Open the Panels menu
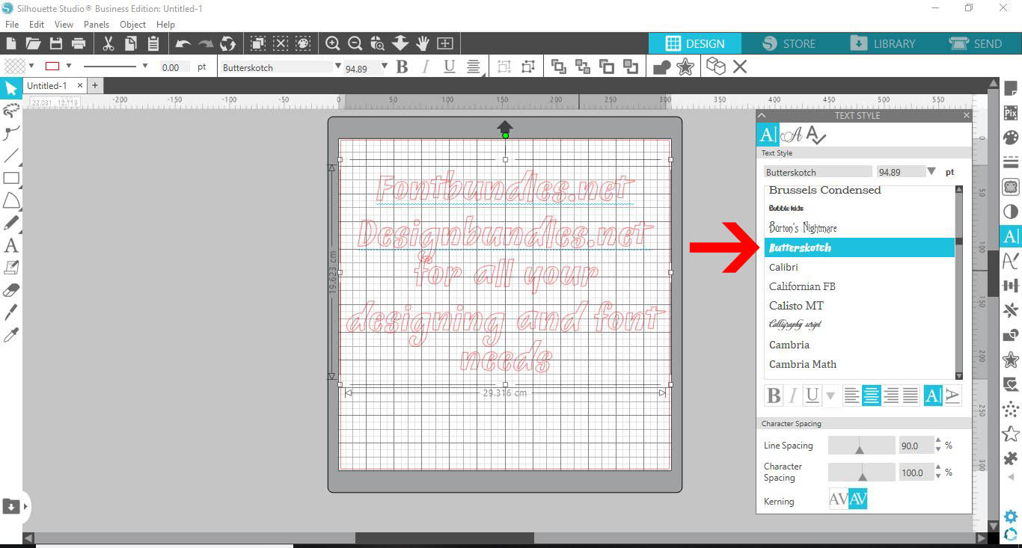Viewport: 1022px width, 548px height. [97, 24]
